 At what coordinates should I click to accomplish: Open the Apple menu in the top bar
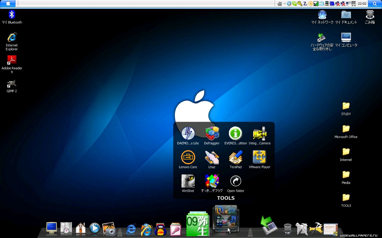(x=8, y=4)
